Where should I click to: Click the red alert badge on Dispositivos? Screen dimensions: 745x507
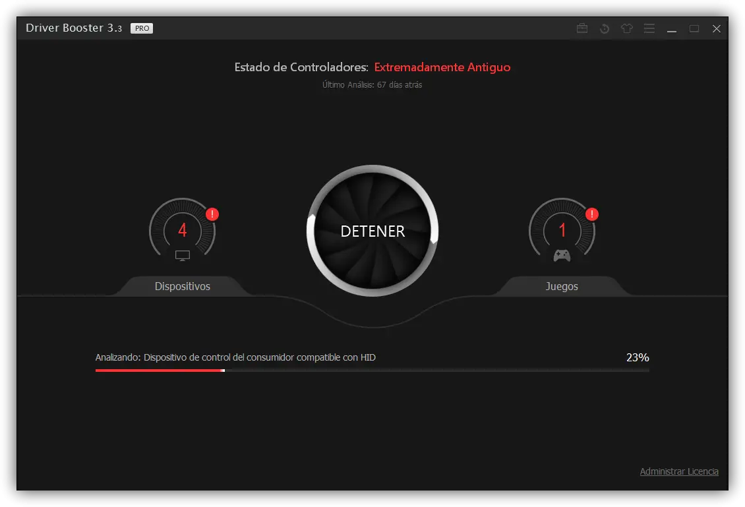tap(212, 214)
